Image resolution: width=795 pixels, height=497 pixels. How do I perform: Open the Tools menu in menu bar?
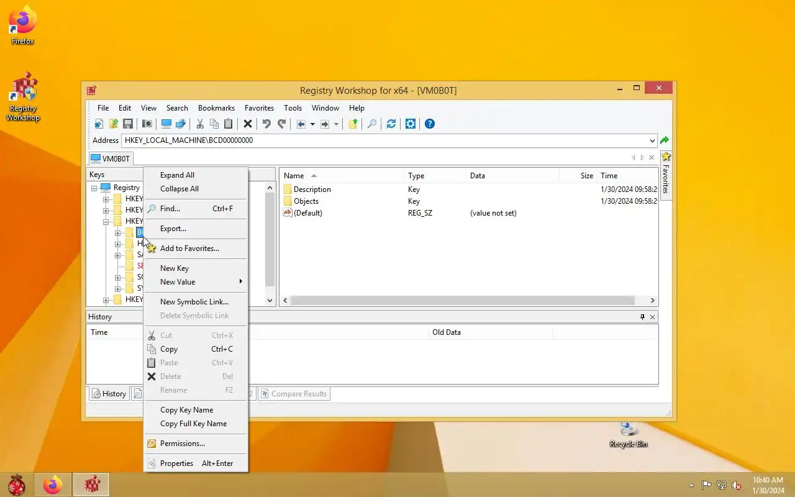(x=293, y=108)
